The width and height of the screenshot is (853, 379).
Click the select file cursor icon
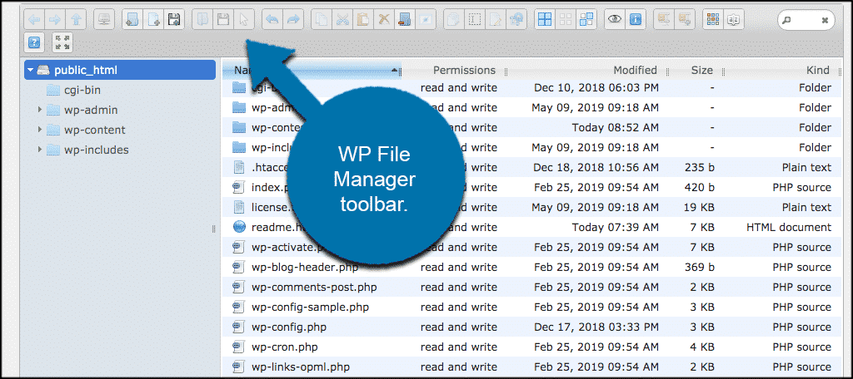244,20
